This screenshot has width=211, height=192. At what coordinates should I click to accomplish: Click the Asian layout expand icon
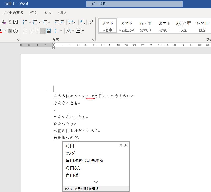tap(71, 22)
